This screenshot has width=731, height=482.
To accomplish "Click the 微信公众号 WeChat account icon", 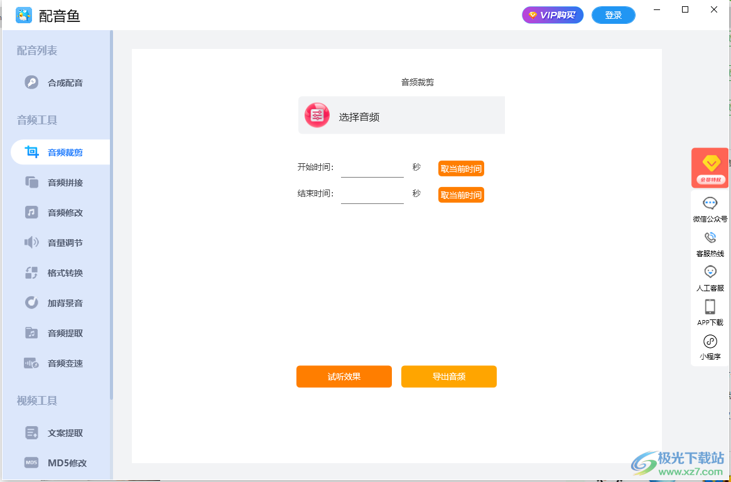I will tap(710, 209).
